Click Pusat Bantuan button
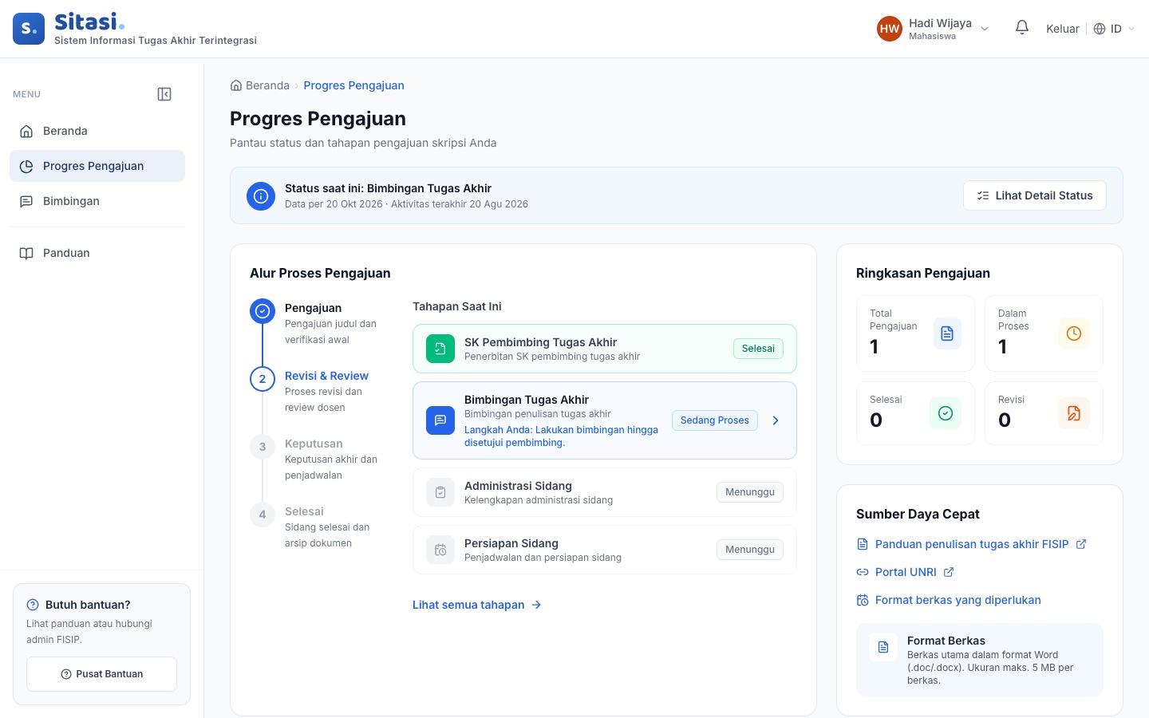 [x=101, y=674]
